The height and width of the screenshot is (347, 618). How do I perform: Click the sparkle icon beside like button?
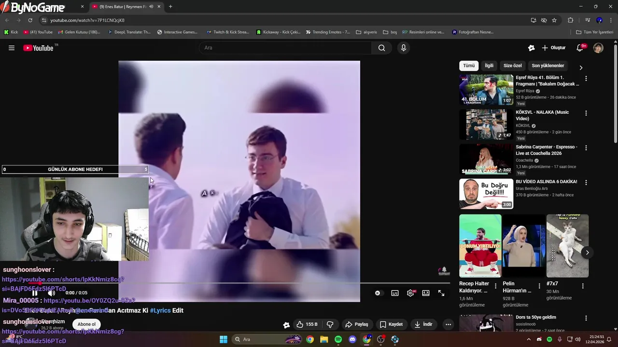[x=286, y=325]
